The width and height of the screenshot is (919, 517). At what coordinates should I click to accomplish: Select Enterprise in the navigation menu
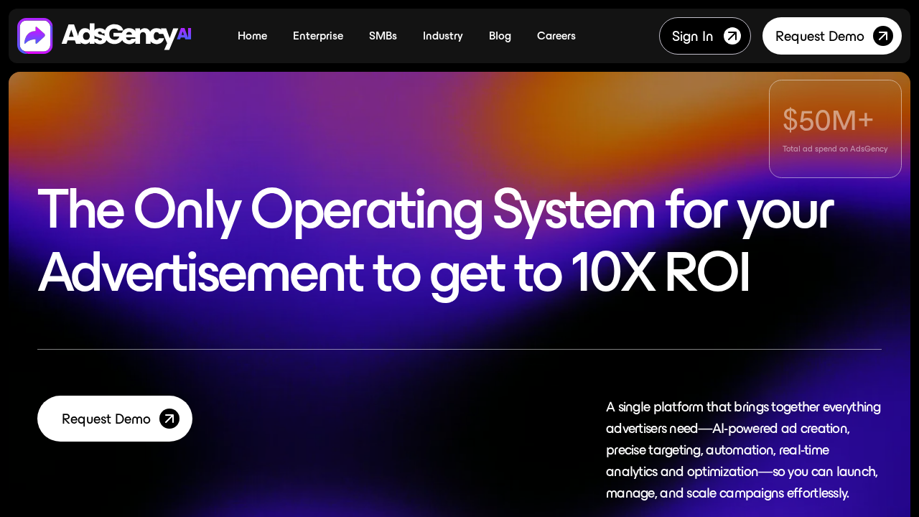coord(318,35)
